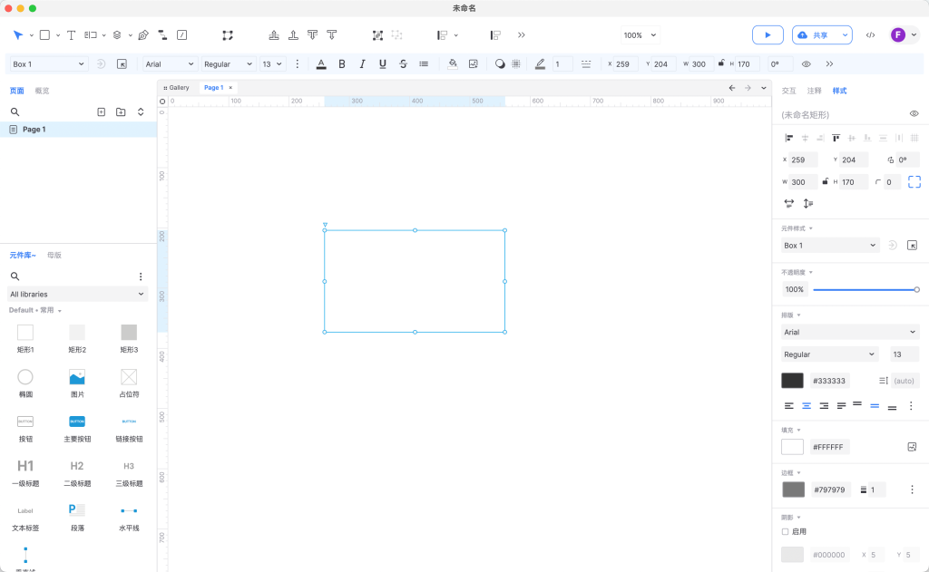
Task: Open the 100% zoom level dropdown
Action: point(640,35)
